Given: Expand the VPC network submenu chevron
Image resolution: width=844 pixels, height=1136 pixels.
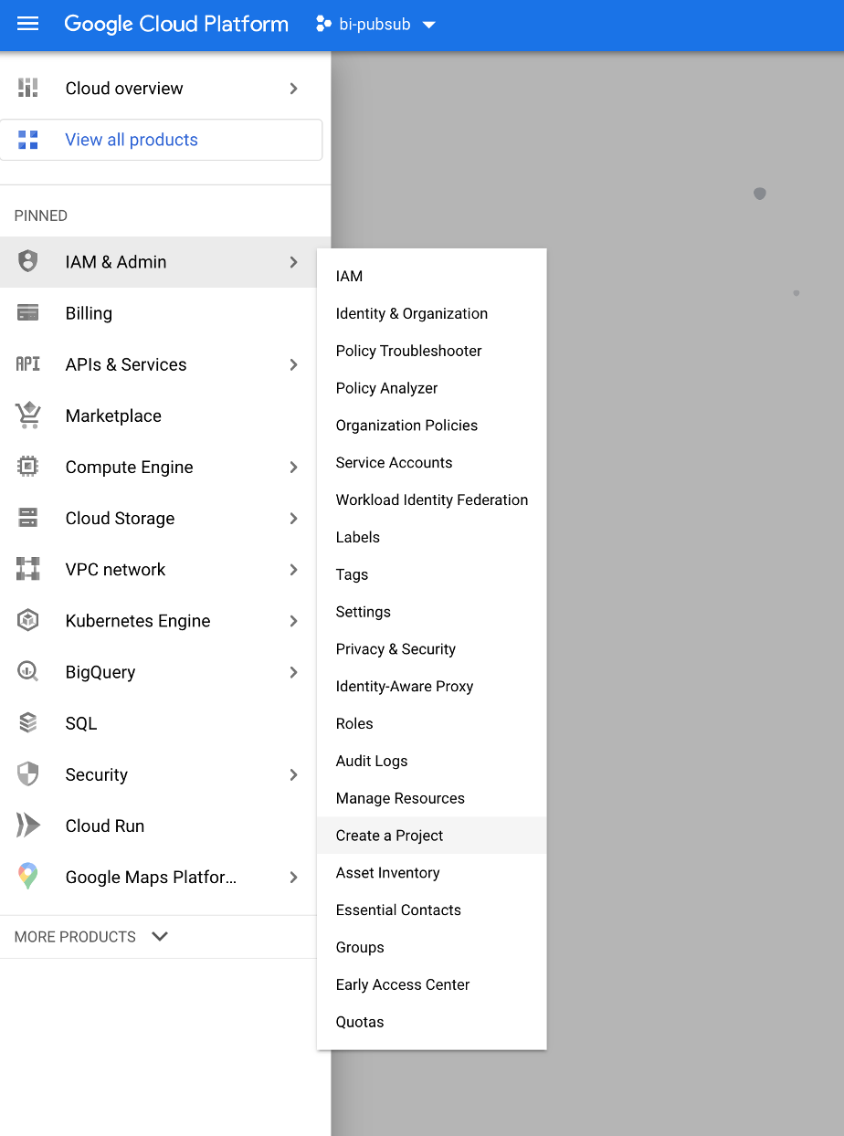Looking at the screenshot, I should pos(293,569).
